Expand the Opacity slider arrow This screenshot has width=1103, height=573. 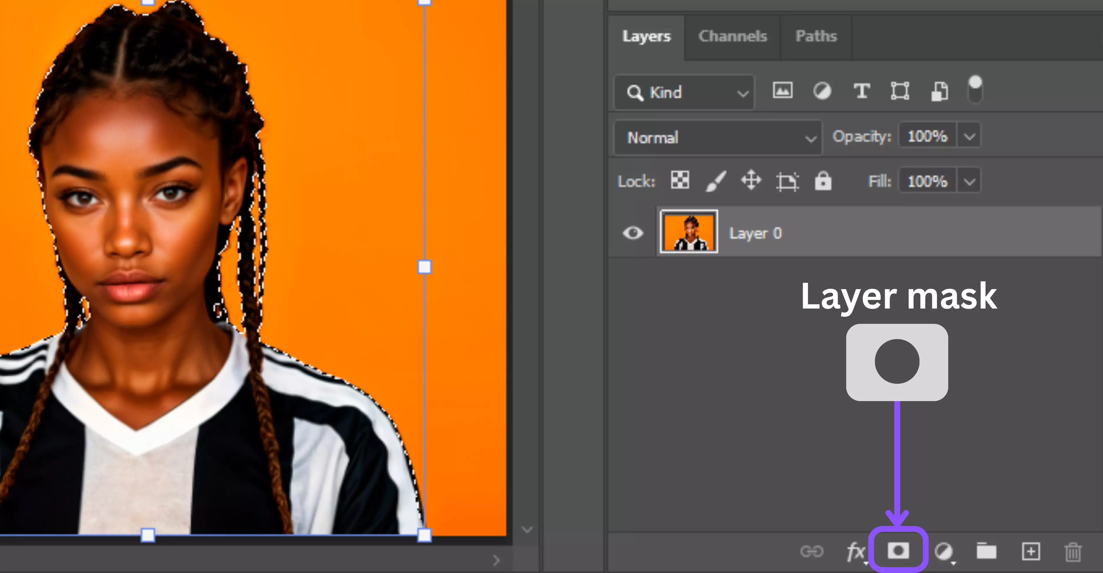(x=969, y=136)
